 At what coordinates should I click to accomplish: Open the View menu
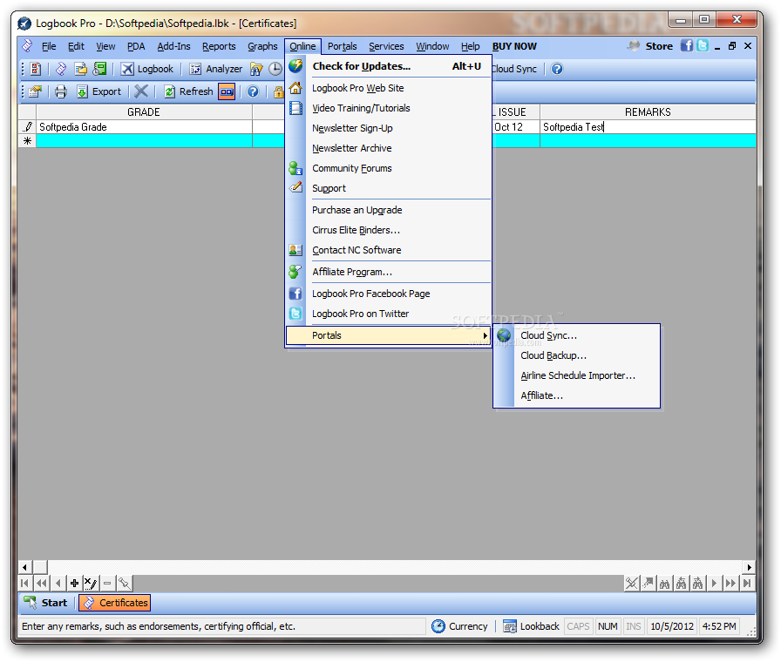click(105, 46)
